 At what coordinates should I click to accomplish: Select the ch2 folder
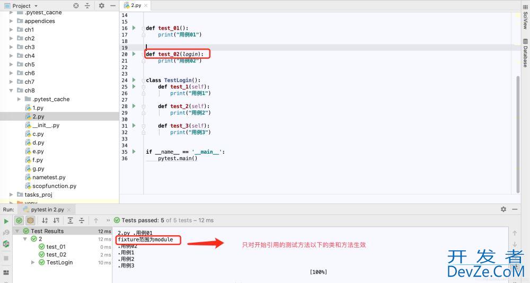[x=29, y=38]
